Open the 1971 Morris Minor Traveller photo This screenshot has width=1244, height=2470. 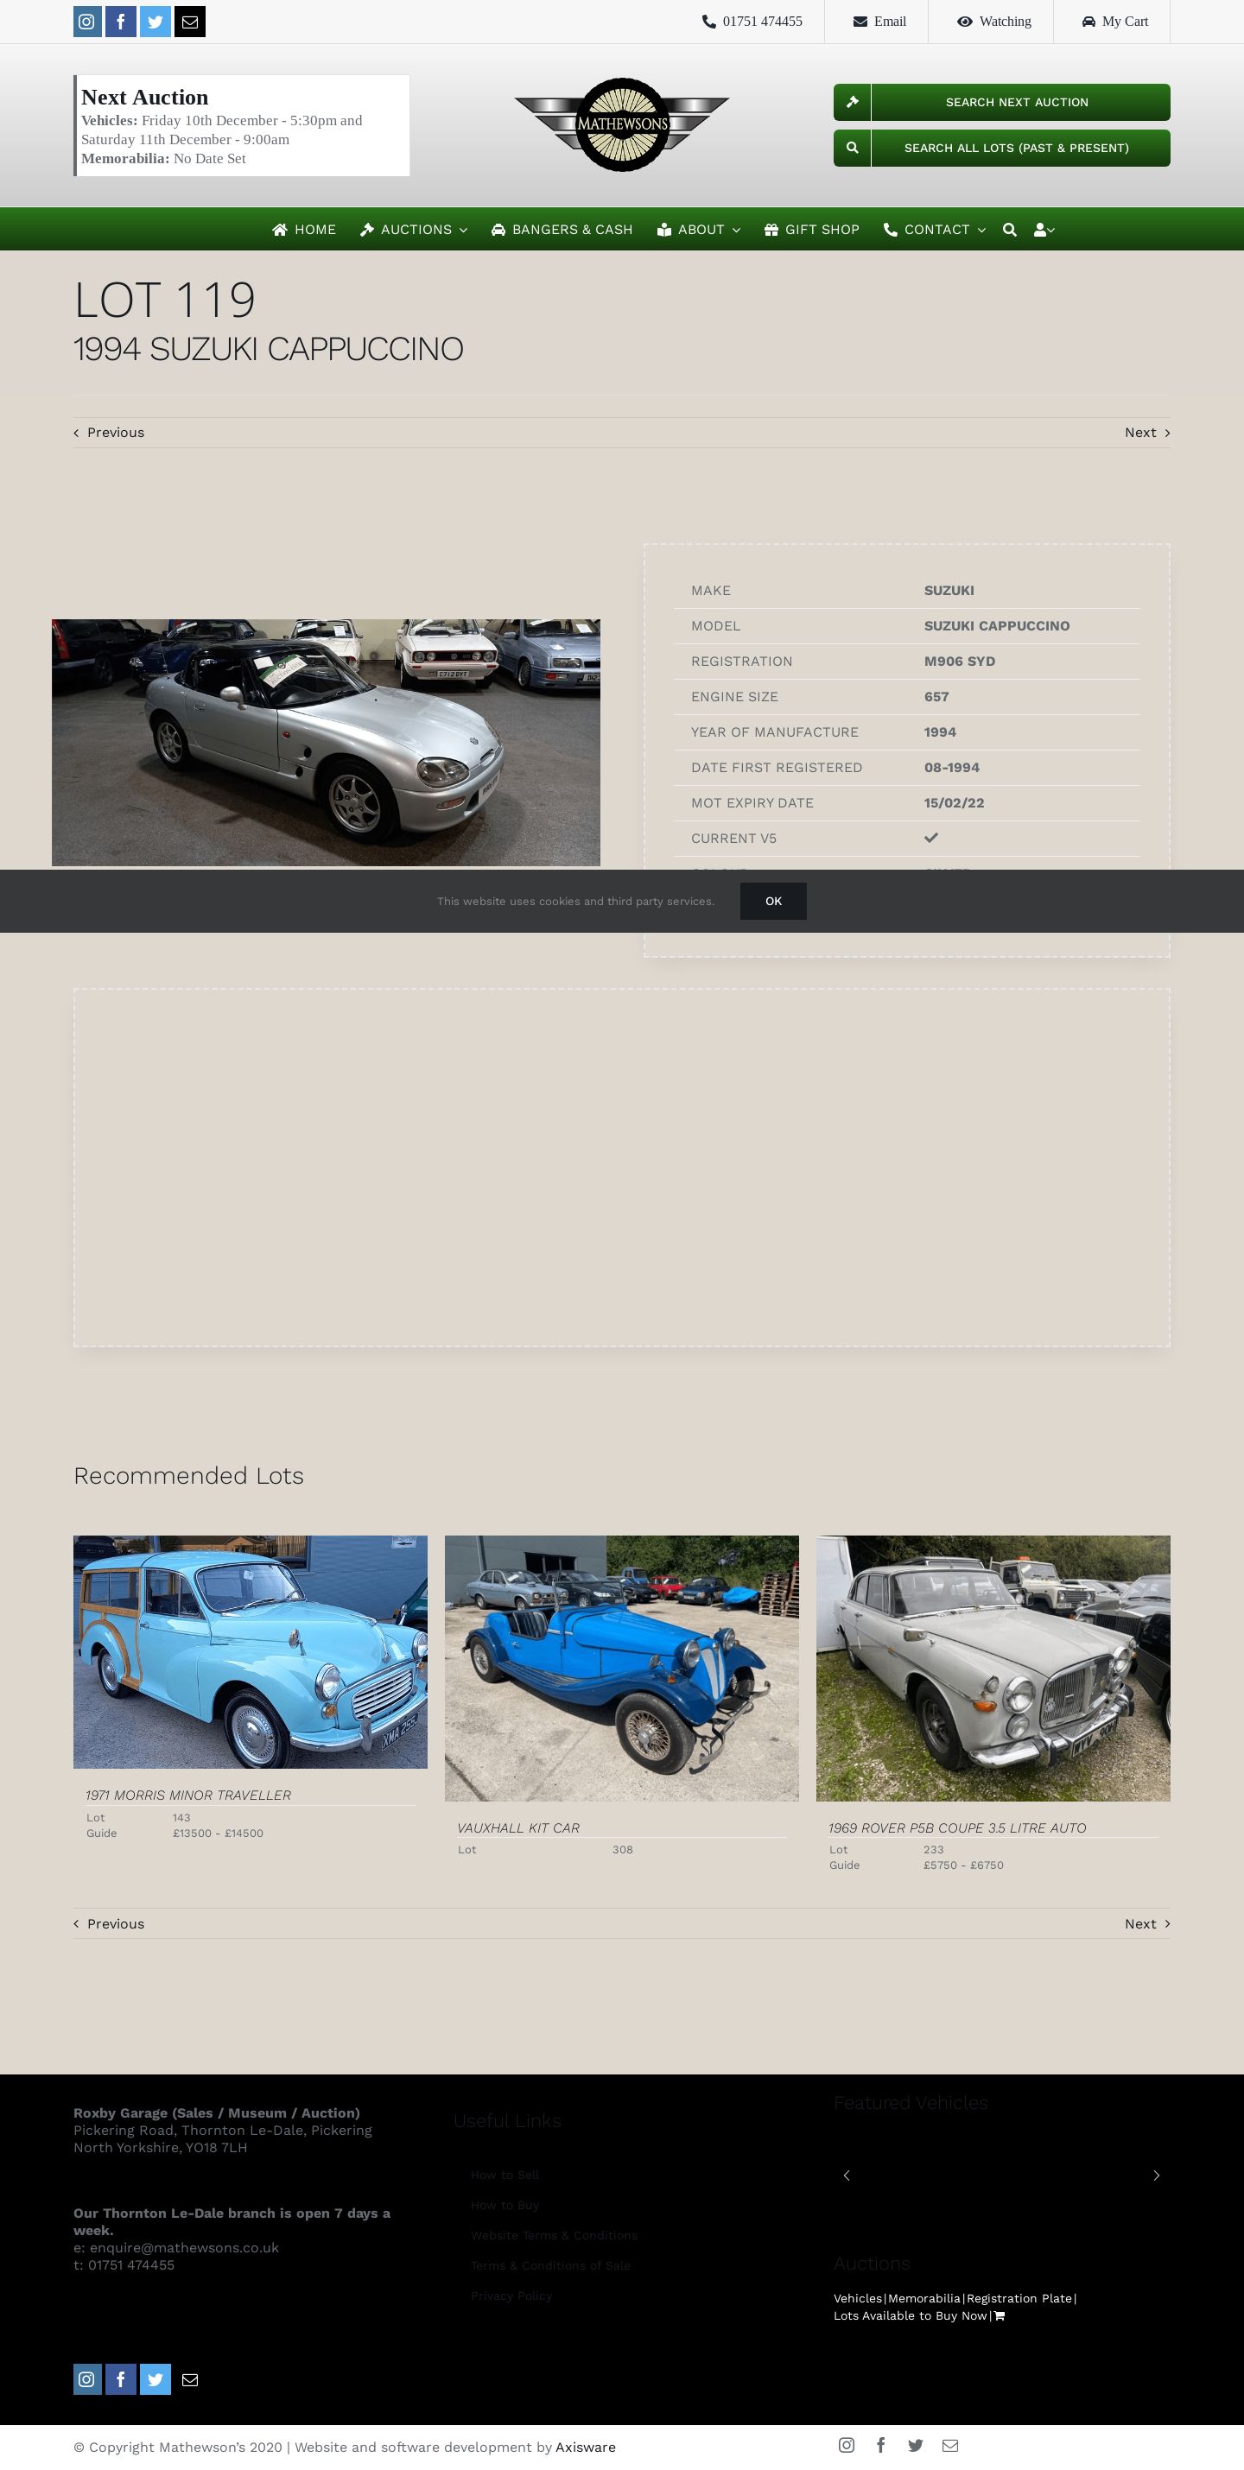tap(251, 1652)
